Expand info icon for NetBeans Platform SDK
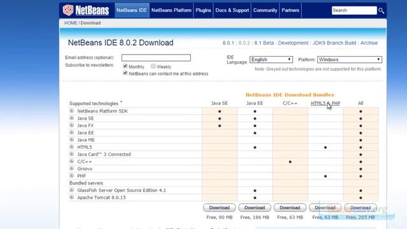The width and height of the screenshot is (407, 229). coord(72,111)
